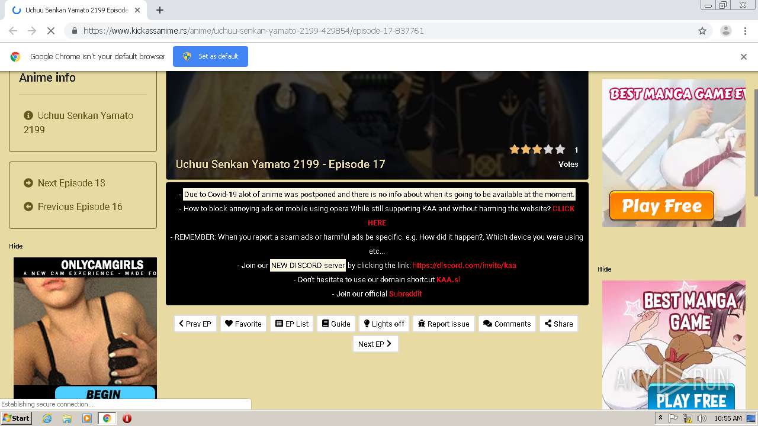Open the Chrome three-dot menu
The image size is (758, 426).
tap(744, 31)
